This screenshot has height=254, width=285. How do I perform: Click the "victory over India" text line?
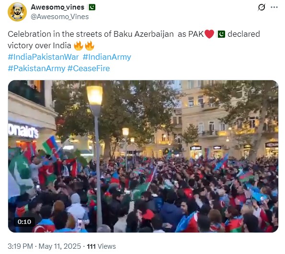tap(39, 46)
